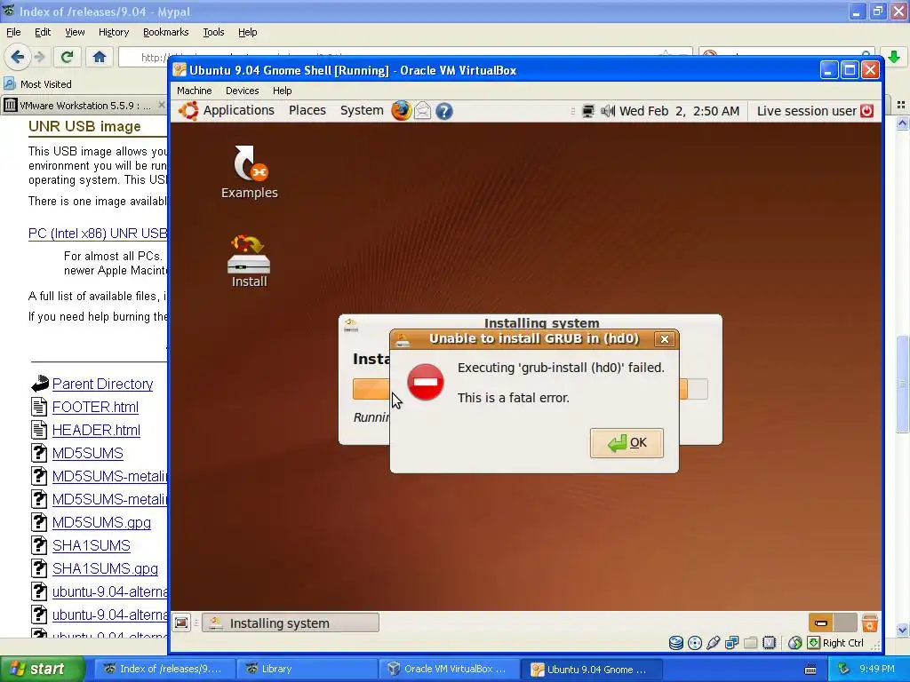
Task: Open the System menu in Ubuntu panel
Action: 361,110
